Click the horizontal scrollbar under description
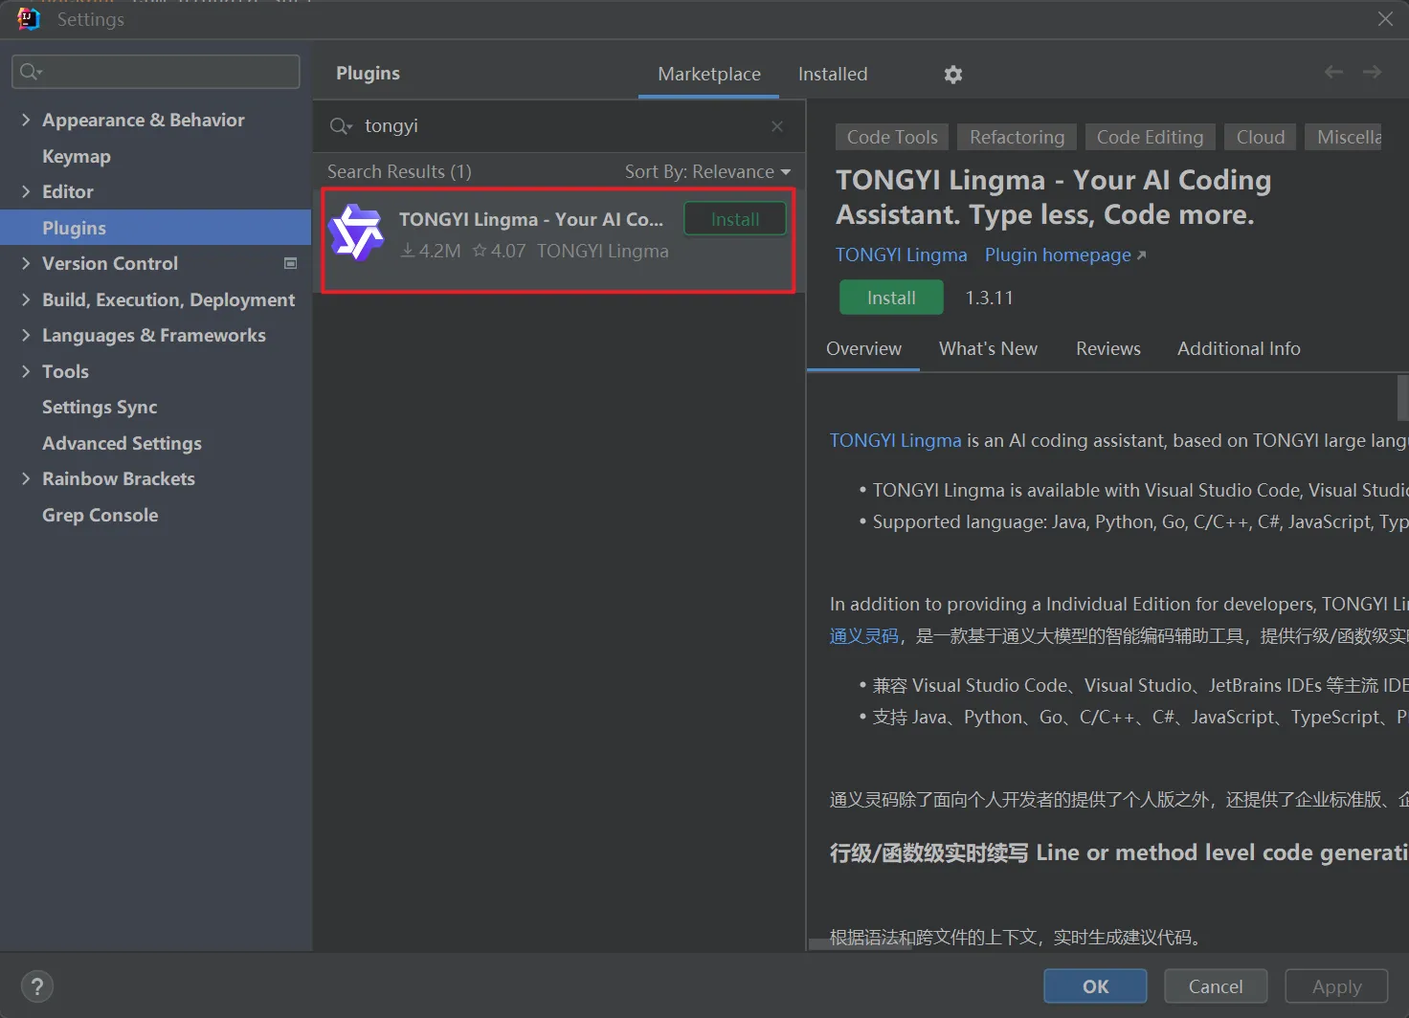1409x1018 pixels. [x=860, y=944]
